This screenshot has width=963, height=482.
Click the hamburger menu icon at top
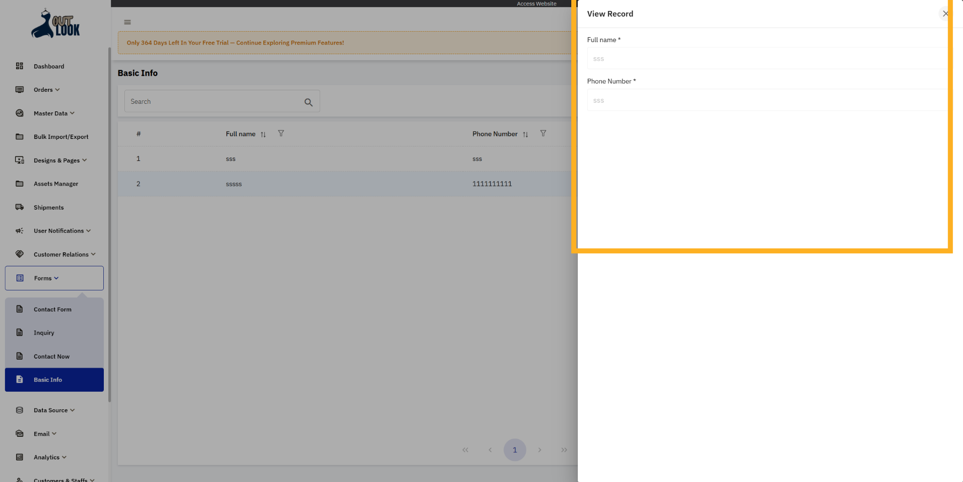127,22
